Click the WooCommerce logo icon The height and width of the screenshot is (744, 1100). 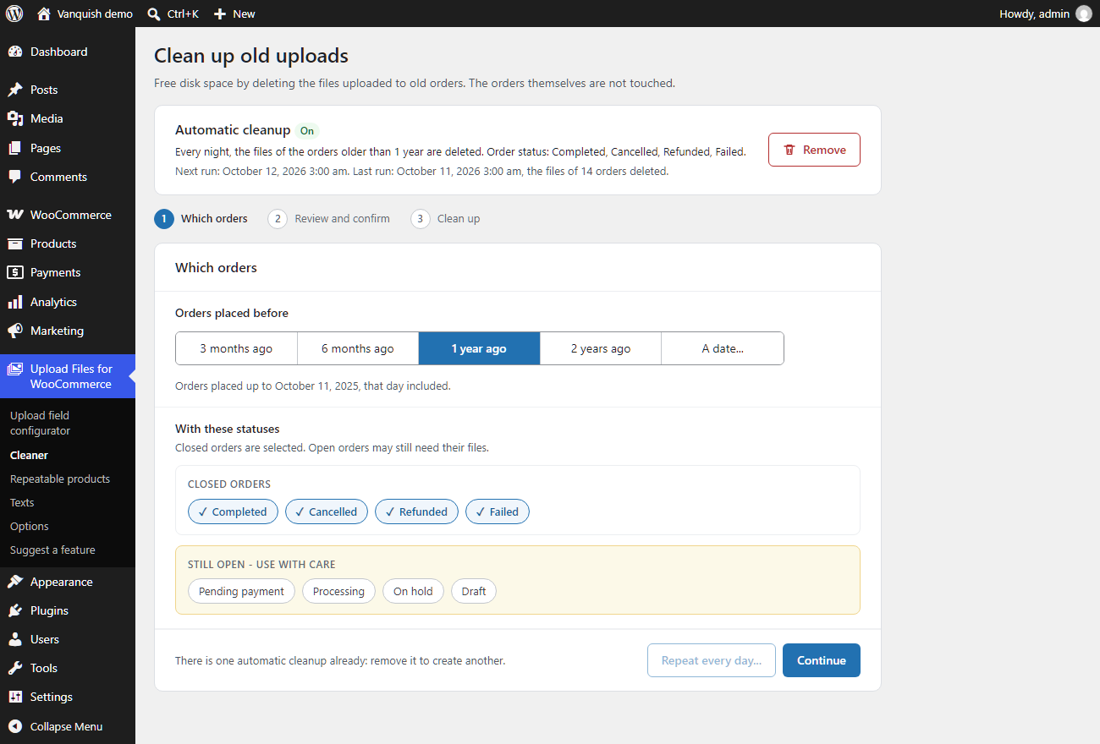tap(15, 215)
